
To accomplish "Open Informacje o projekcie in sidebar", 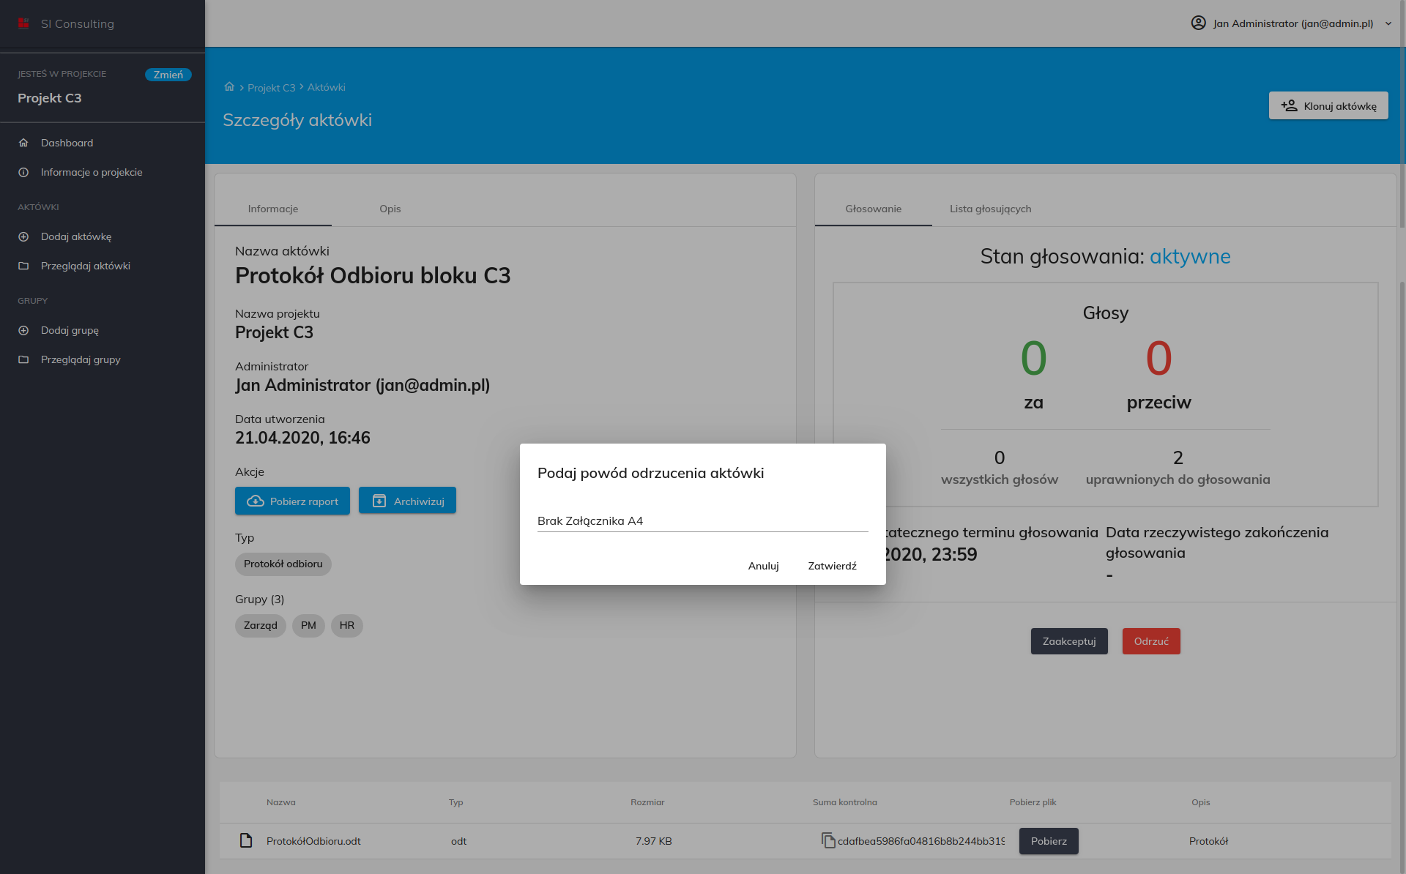I will click(x=92, y=172).
